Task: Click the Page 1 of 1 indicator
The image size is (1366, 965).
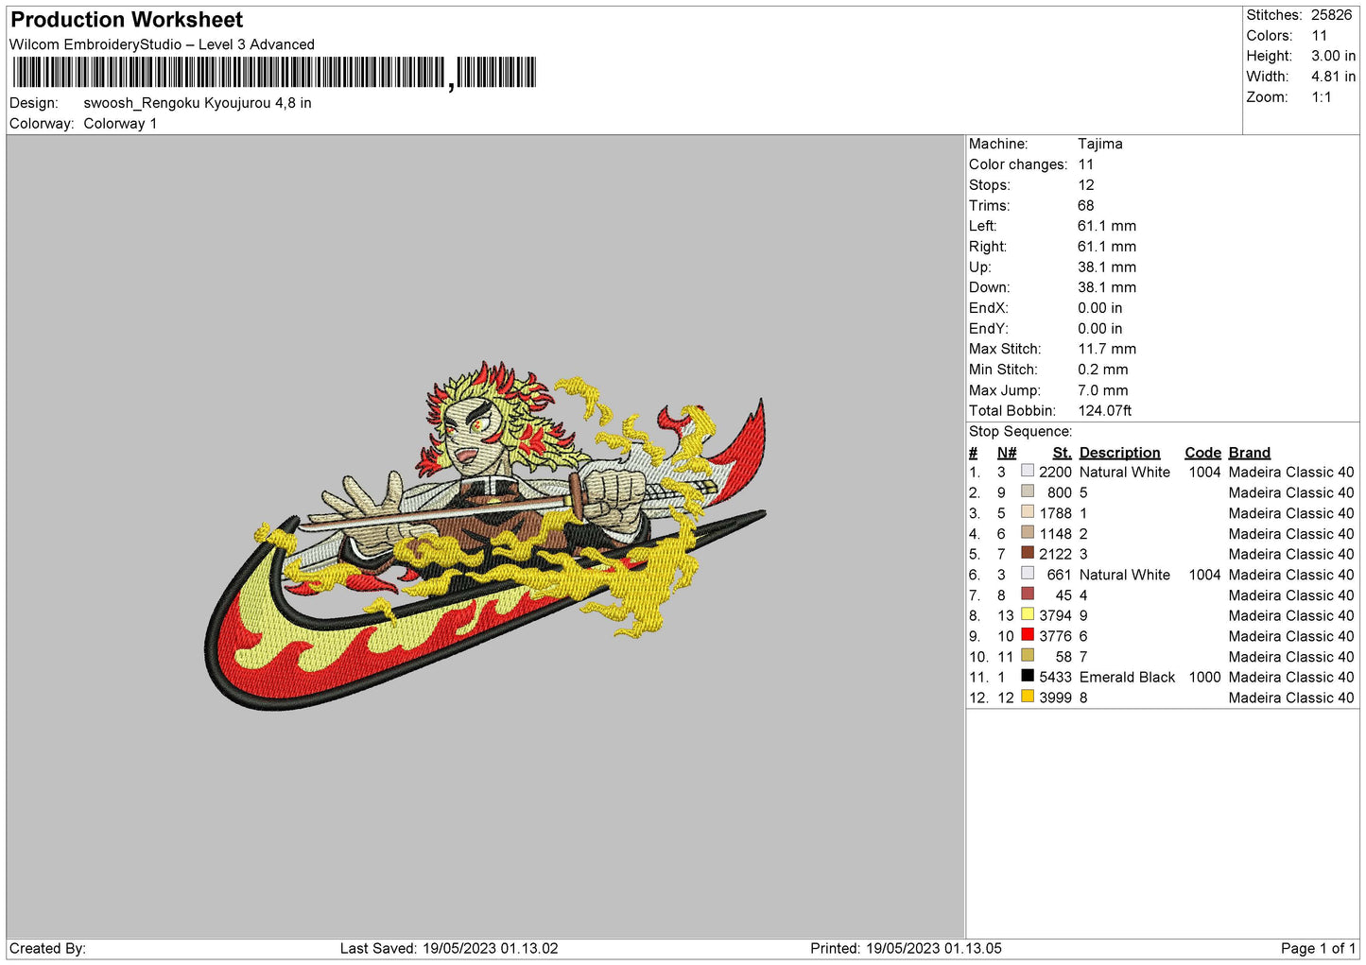Action: pos(1317,948)
